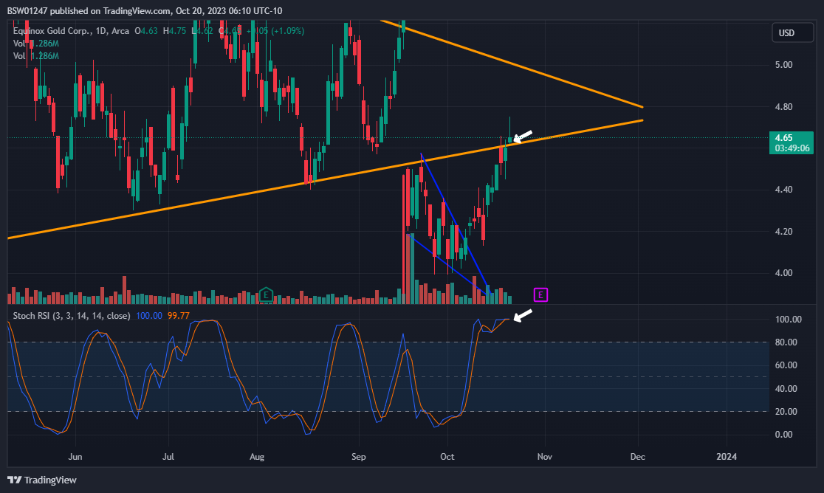
Task: Select the blue 100.00 Stoch RSI legend value
Action: [148, 316]
